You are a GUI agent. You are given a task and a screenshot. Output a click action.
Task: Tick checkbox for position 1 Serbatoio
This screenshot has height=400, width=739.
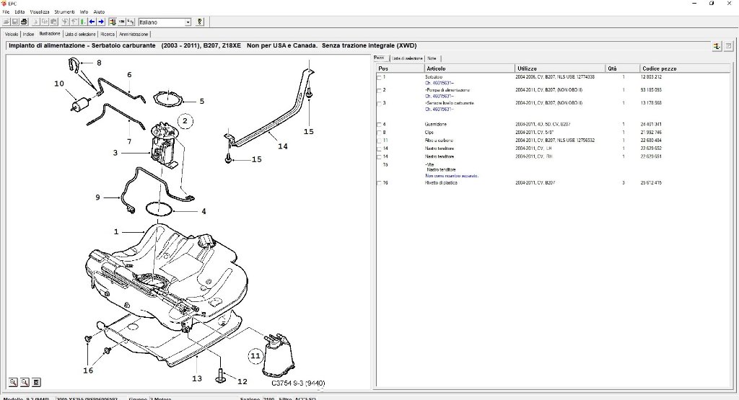[x=380, y=77]
